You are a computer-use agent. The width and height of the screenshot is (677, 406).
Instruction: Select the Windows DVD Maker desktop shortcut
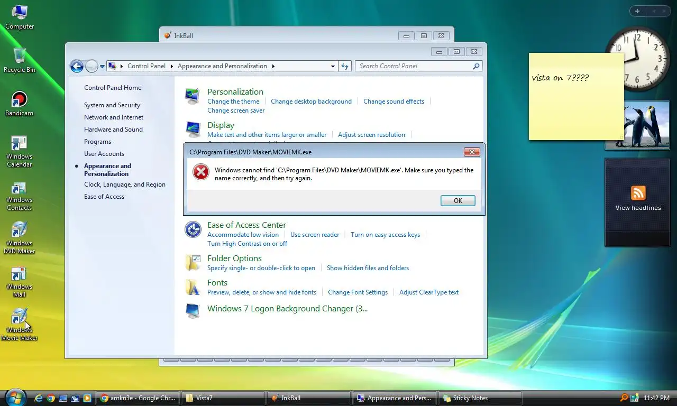pos(20,238)
